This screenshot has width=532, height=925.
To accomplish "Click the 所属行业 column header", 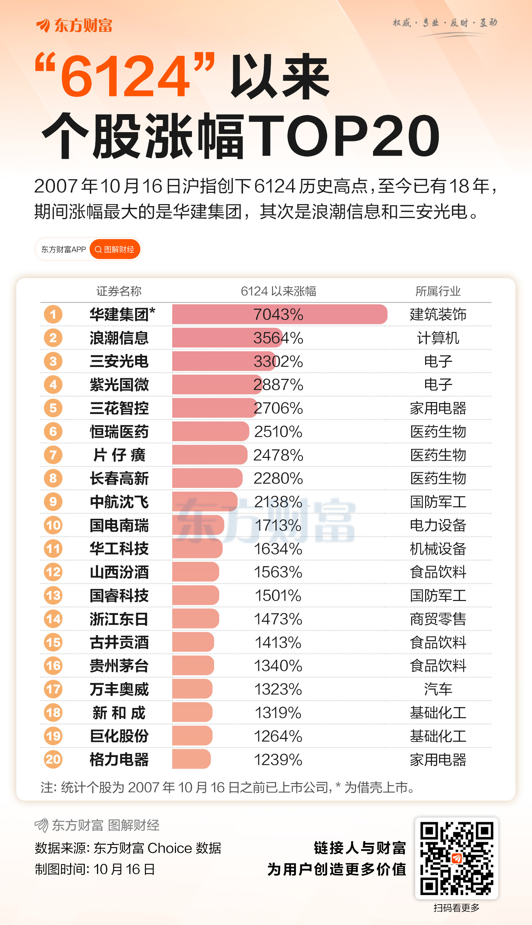I will (438, 291).
